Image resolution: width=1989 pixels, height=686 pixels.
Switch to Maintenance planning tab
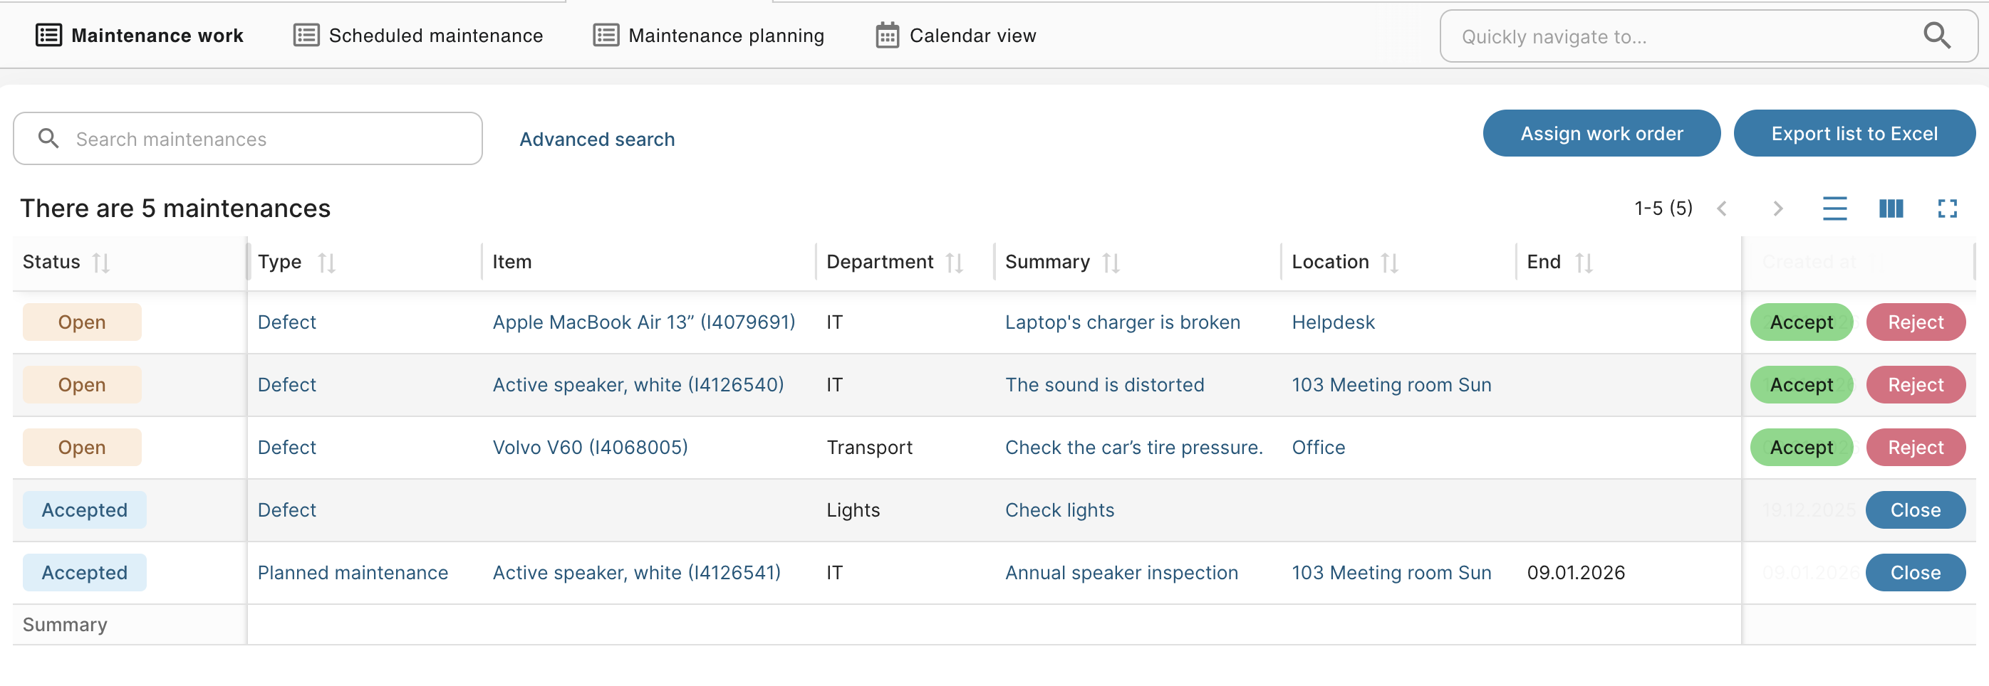(x=708, y=36)
